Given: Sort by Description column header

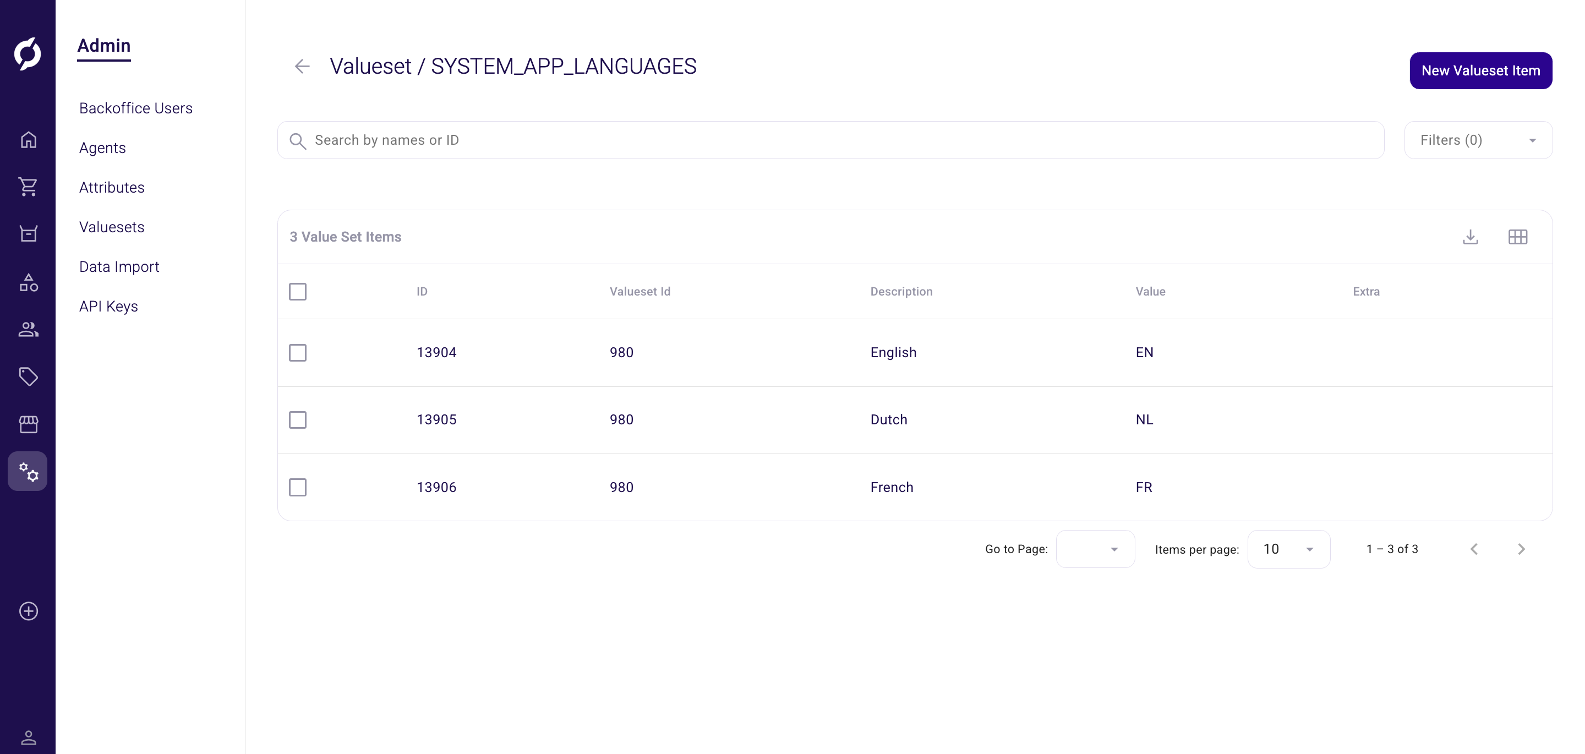Looking at the screenshot, I should [x=901, y=292].
